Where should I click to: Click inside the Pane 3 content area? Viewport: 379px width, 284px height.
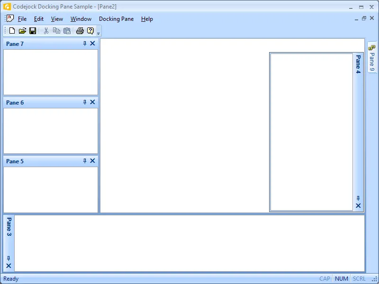[x=189, y=243]
